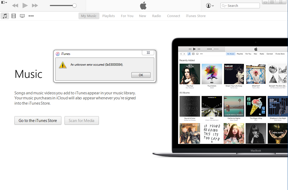Select the What For? album cover
The width and height of the screenshot is (288, 190).
click(256, 74)
